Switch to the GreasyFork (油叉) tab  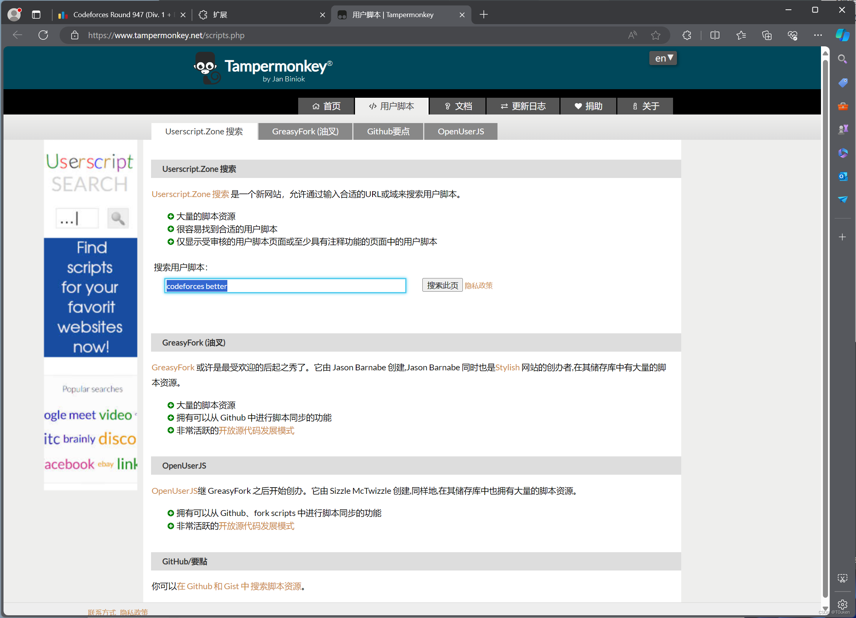click(x=305, y=132)
